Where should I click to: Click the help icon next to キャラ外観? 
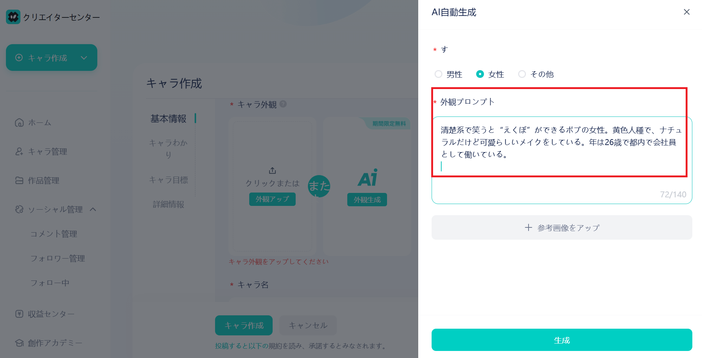283,104
